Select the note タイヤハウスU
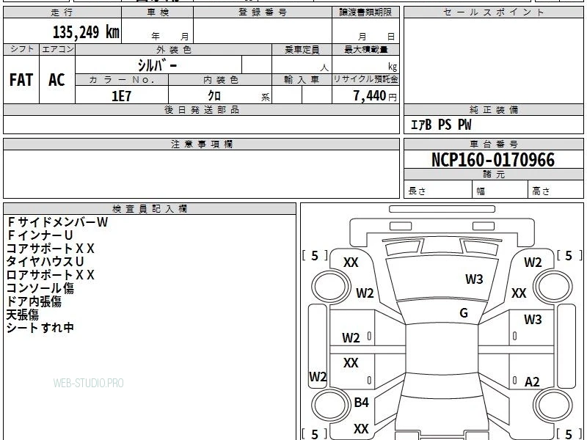587x440 pixels. [x=45, y=262]
